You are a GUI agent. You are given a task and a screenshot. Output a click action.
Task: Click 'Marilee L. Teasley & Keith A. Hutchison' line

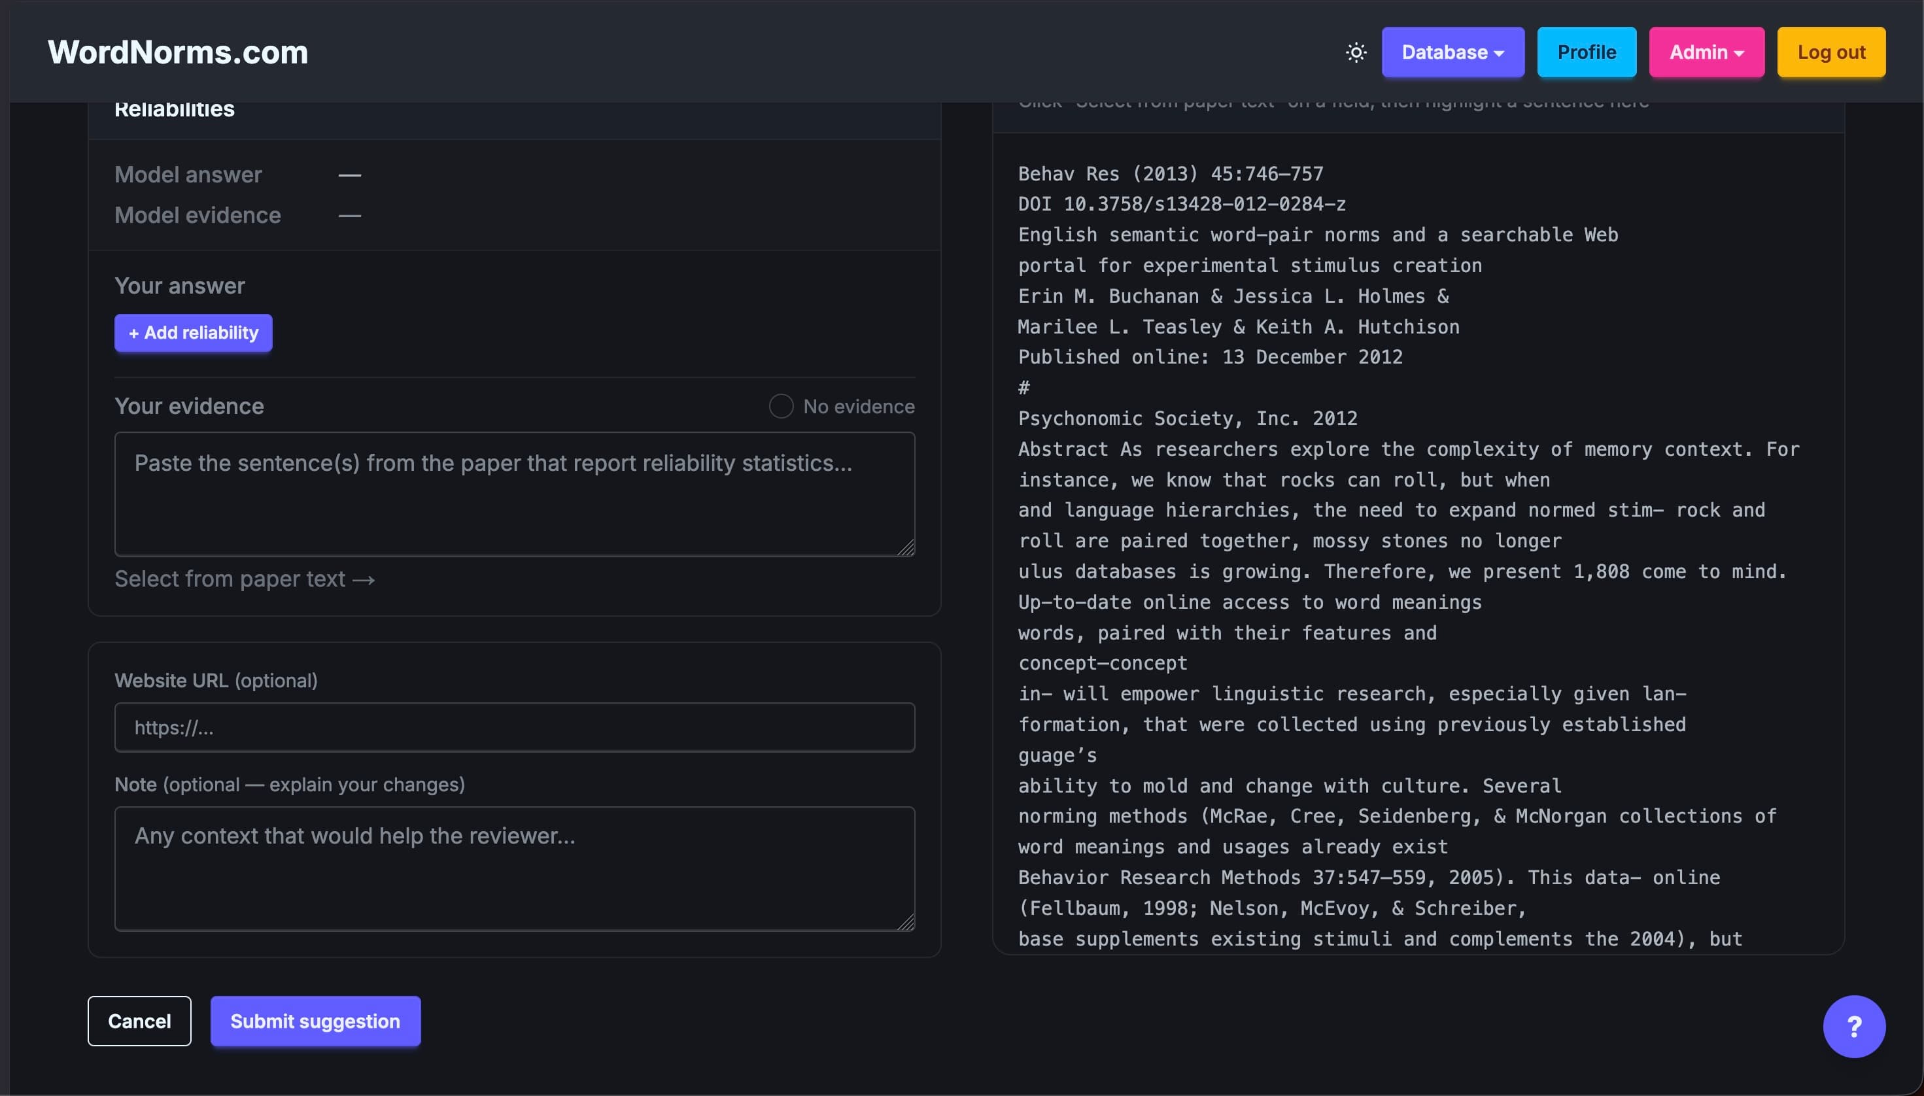click(x=1238, y=327)
